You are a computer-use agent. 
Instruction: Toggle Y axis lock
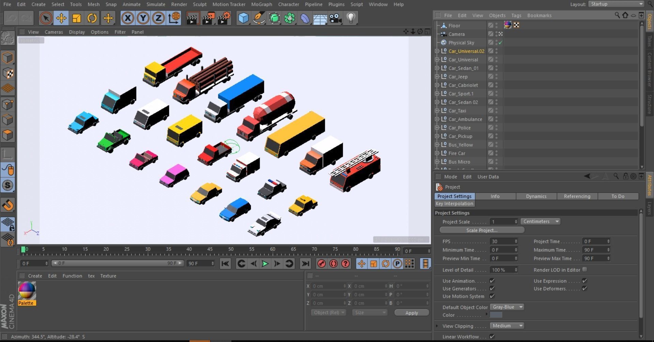point(143,18)
